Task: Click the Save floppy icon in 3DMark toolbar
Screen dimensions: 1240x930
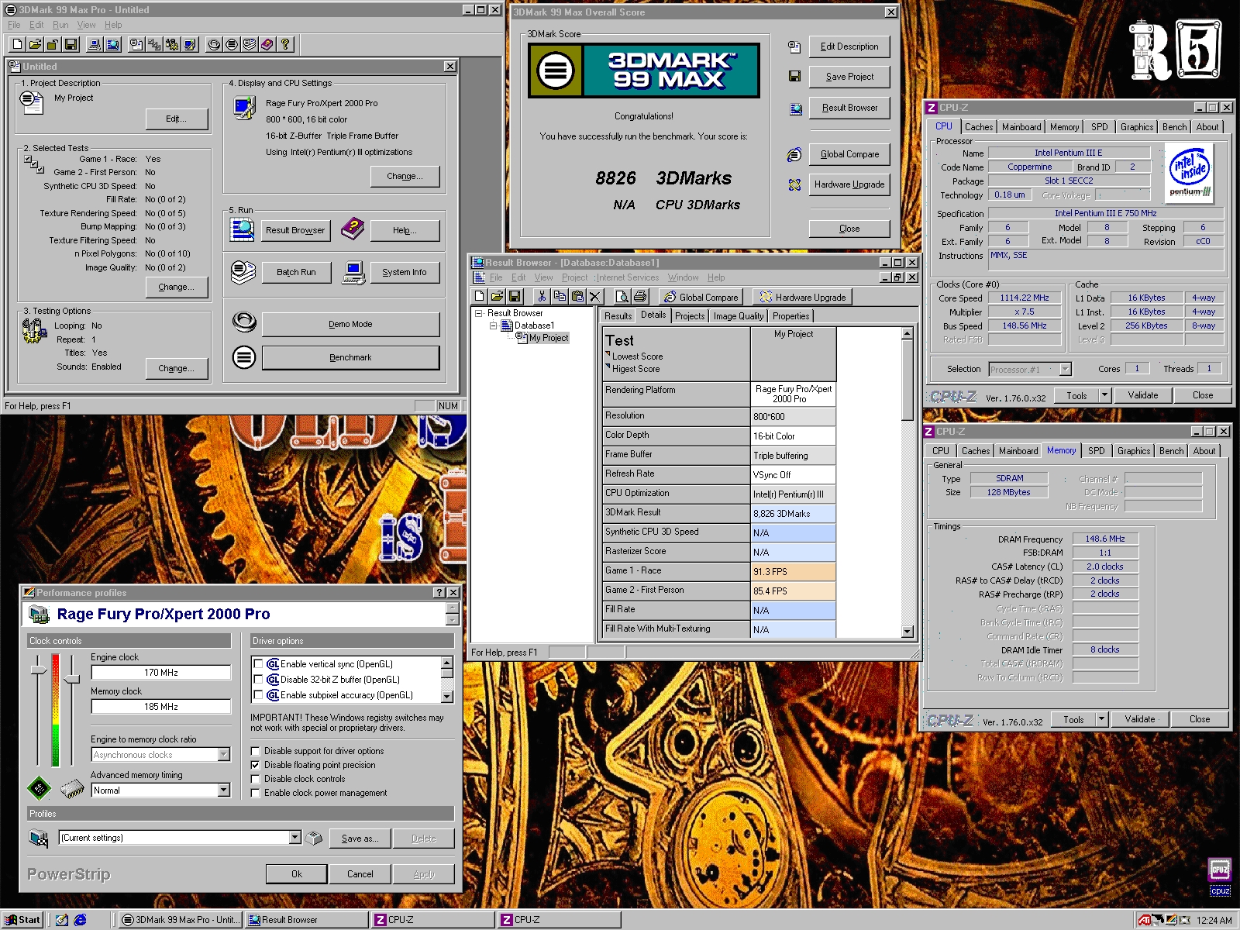Action: click(x=71, y=45)
